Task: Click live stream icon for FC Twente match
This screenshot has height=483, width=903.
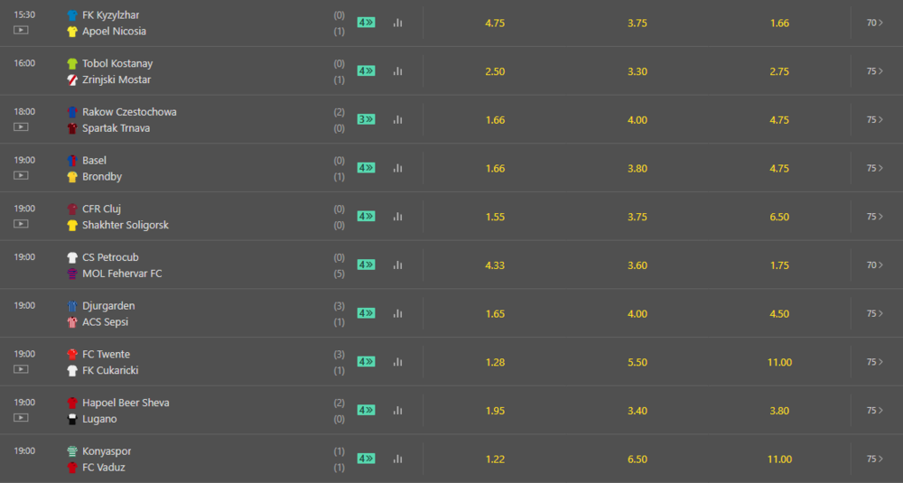Action: click(21, 369)
